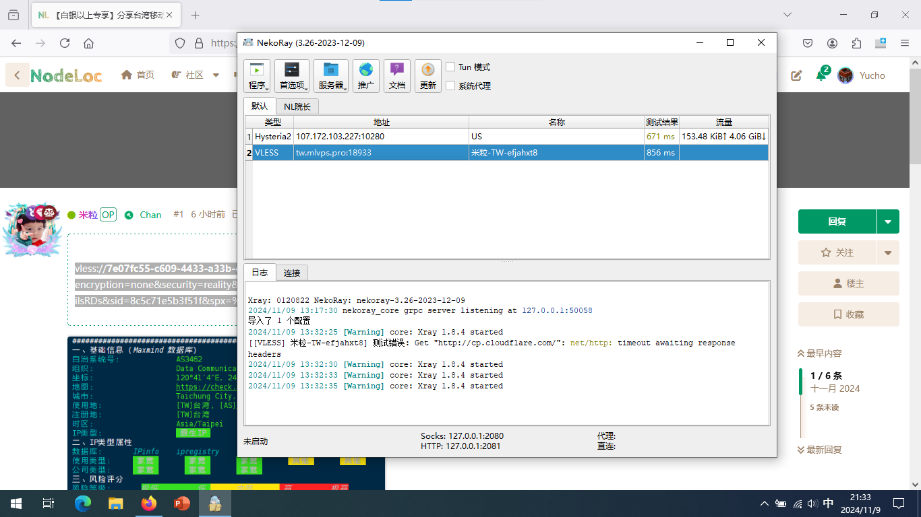921x517 pixels.
Task: Select the VLESS tw.mlvps.pro:18933 row
Action: pyautogui.click(x=506, y=153)
